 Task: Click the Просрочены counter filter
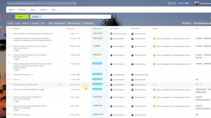coord(60,23)
